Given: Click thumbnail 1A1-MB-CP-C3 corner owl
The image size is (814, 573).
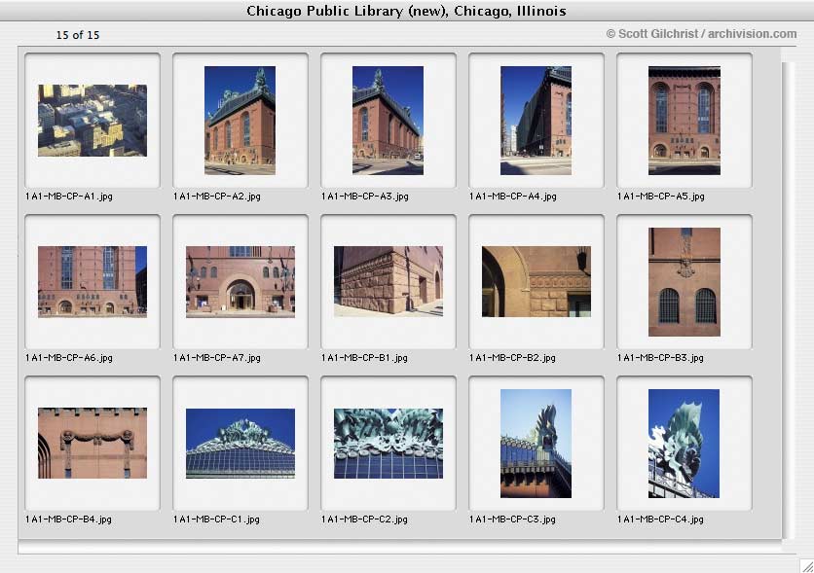Looking at the screenshot, I should click(536, 444).
